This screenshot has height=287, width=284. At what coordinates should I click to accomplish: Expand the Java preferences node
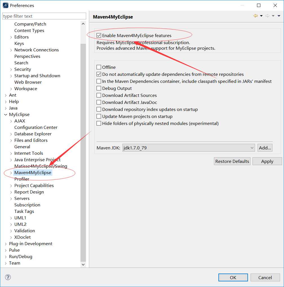[6, 108]
